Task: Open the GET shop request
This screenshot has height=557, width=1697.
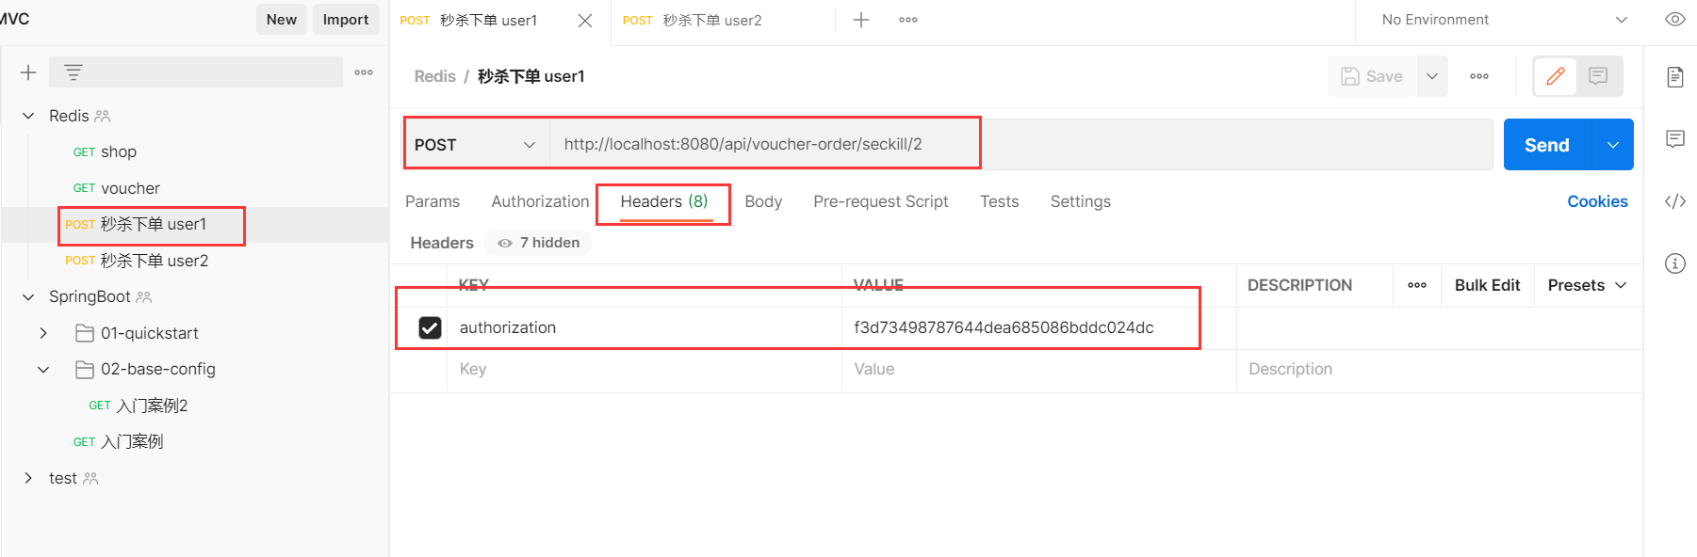Action: coord(196,151)
